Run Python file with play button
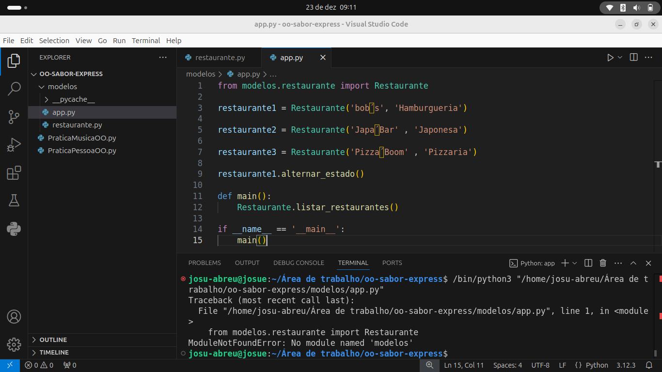Image resolution: width=662 pixels, height=372 pixels. pos(610,58)
